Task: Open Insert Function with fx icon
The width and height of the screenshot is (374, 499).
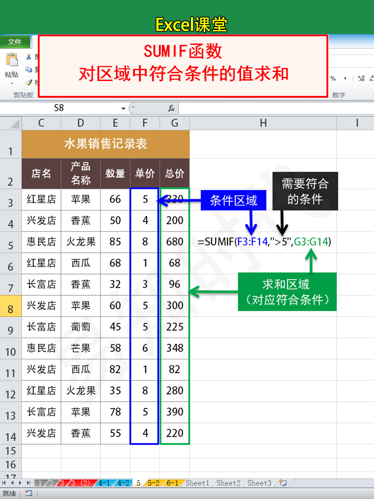Action: [x=171, y=109]
